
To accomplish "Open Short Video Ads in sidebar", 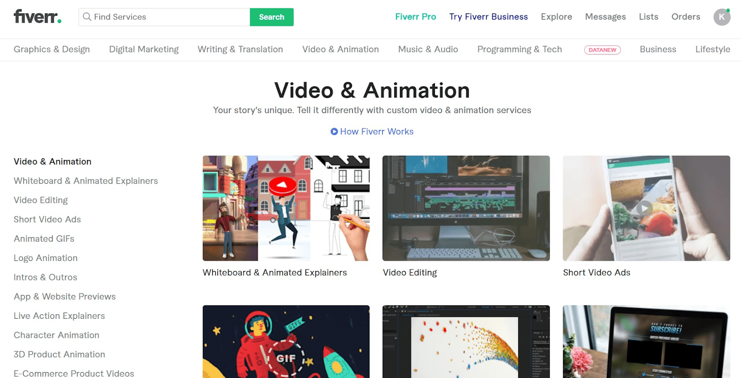I will tap(47, 219).
